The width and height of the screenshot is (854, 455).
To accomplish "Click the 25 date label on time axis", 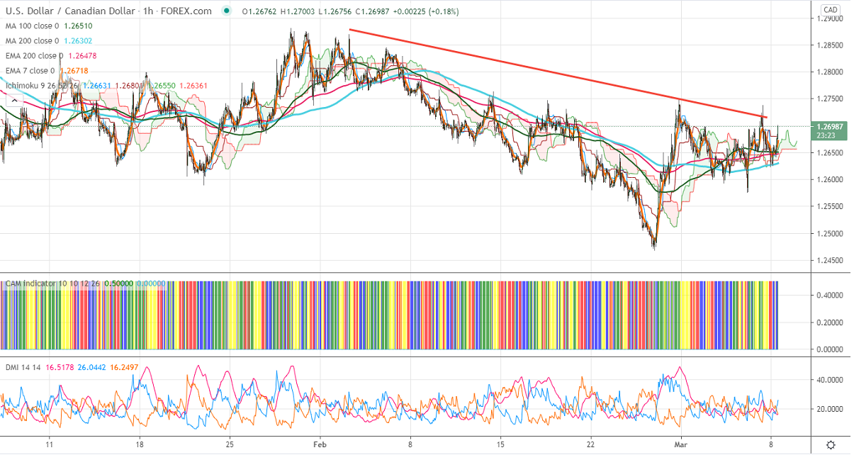I will tap(230, 444).
